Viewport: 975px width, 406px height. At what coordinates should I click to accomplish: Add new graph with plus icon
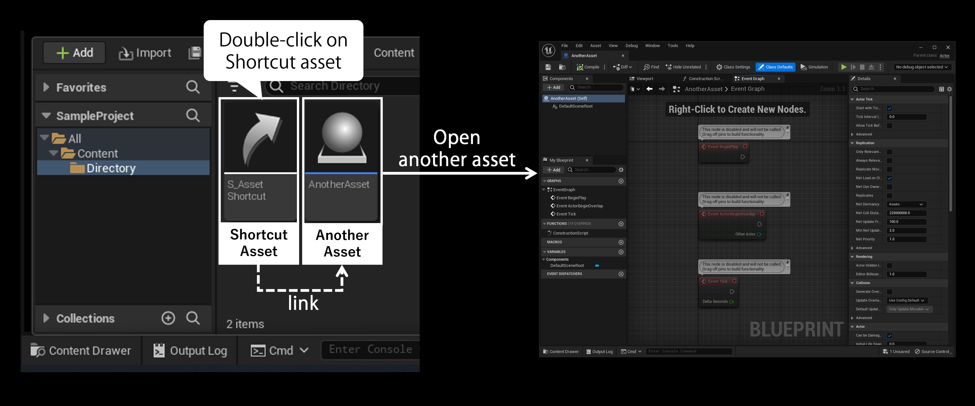(621, 181)
